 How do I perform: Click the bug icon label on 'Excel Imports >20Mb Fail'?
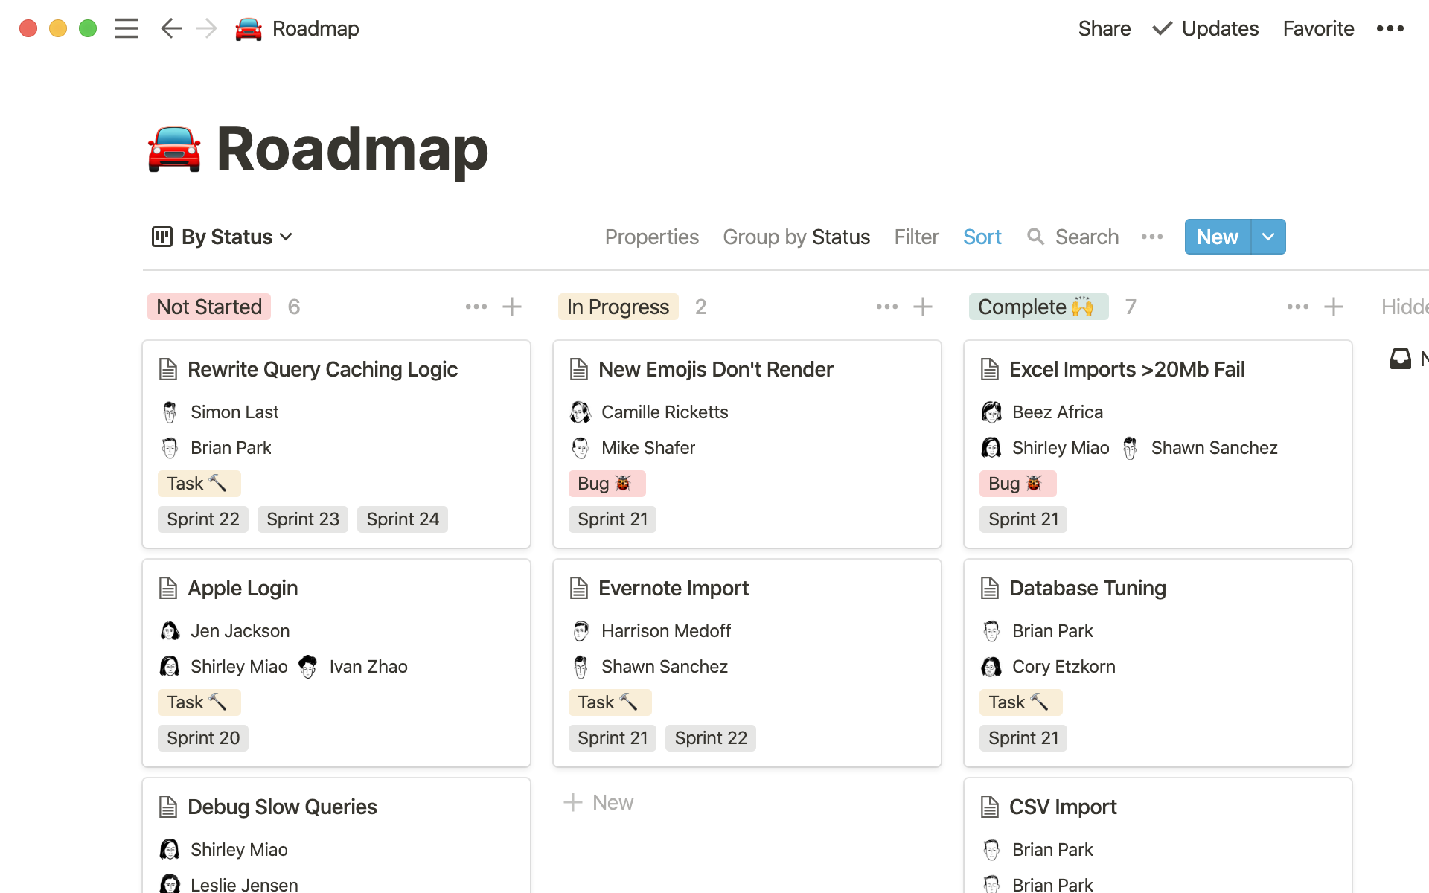[1015, 484]
